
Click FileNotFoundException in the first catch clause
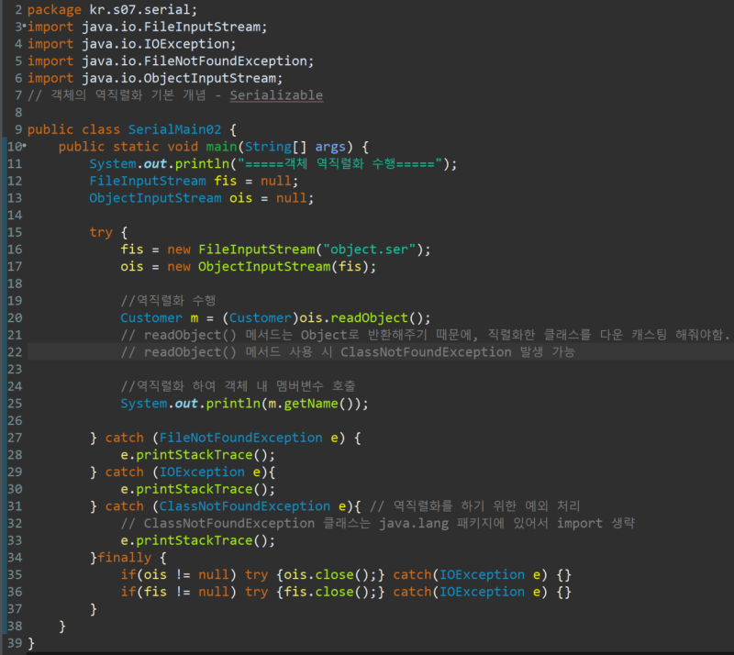click(240, 438)
